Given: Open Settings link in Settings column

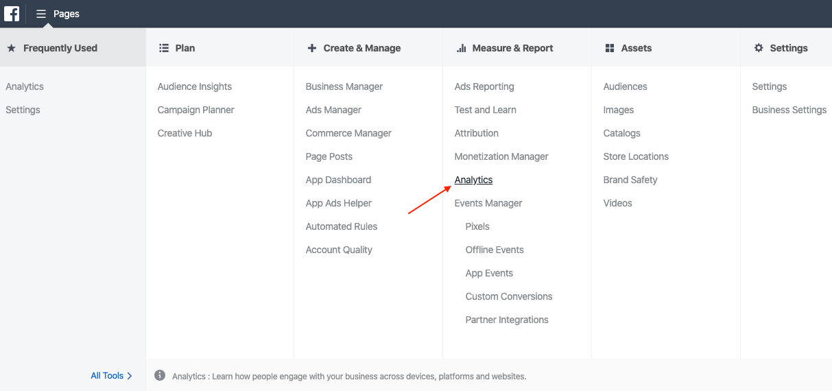Looking at the screenshot, I should (x=770, y=86).
